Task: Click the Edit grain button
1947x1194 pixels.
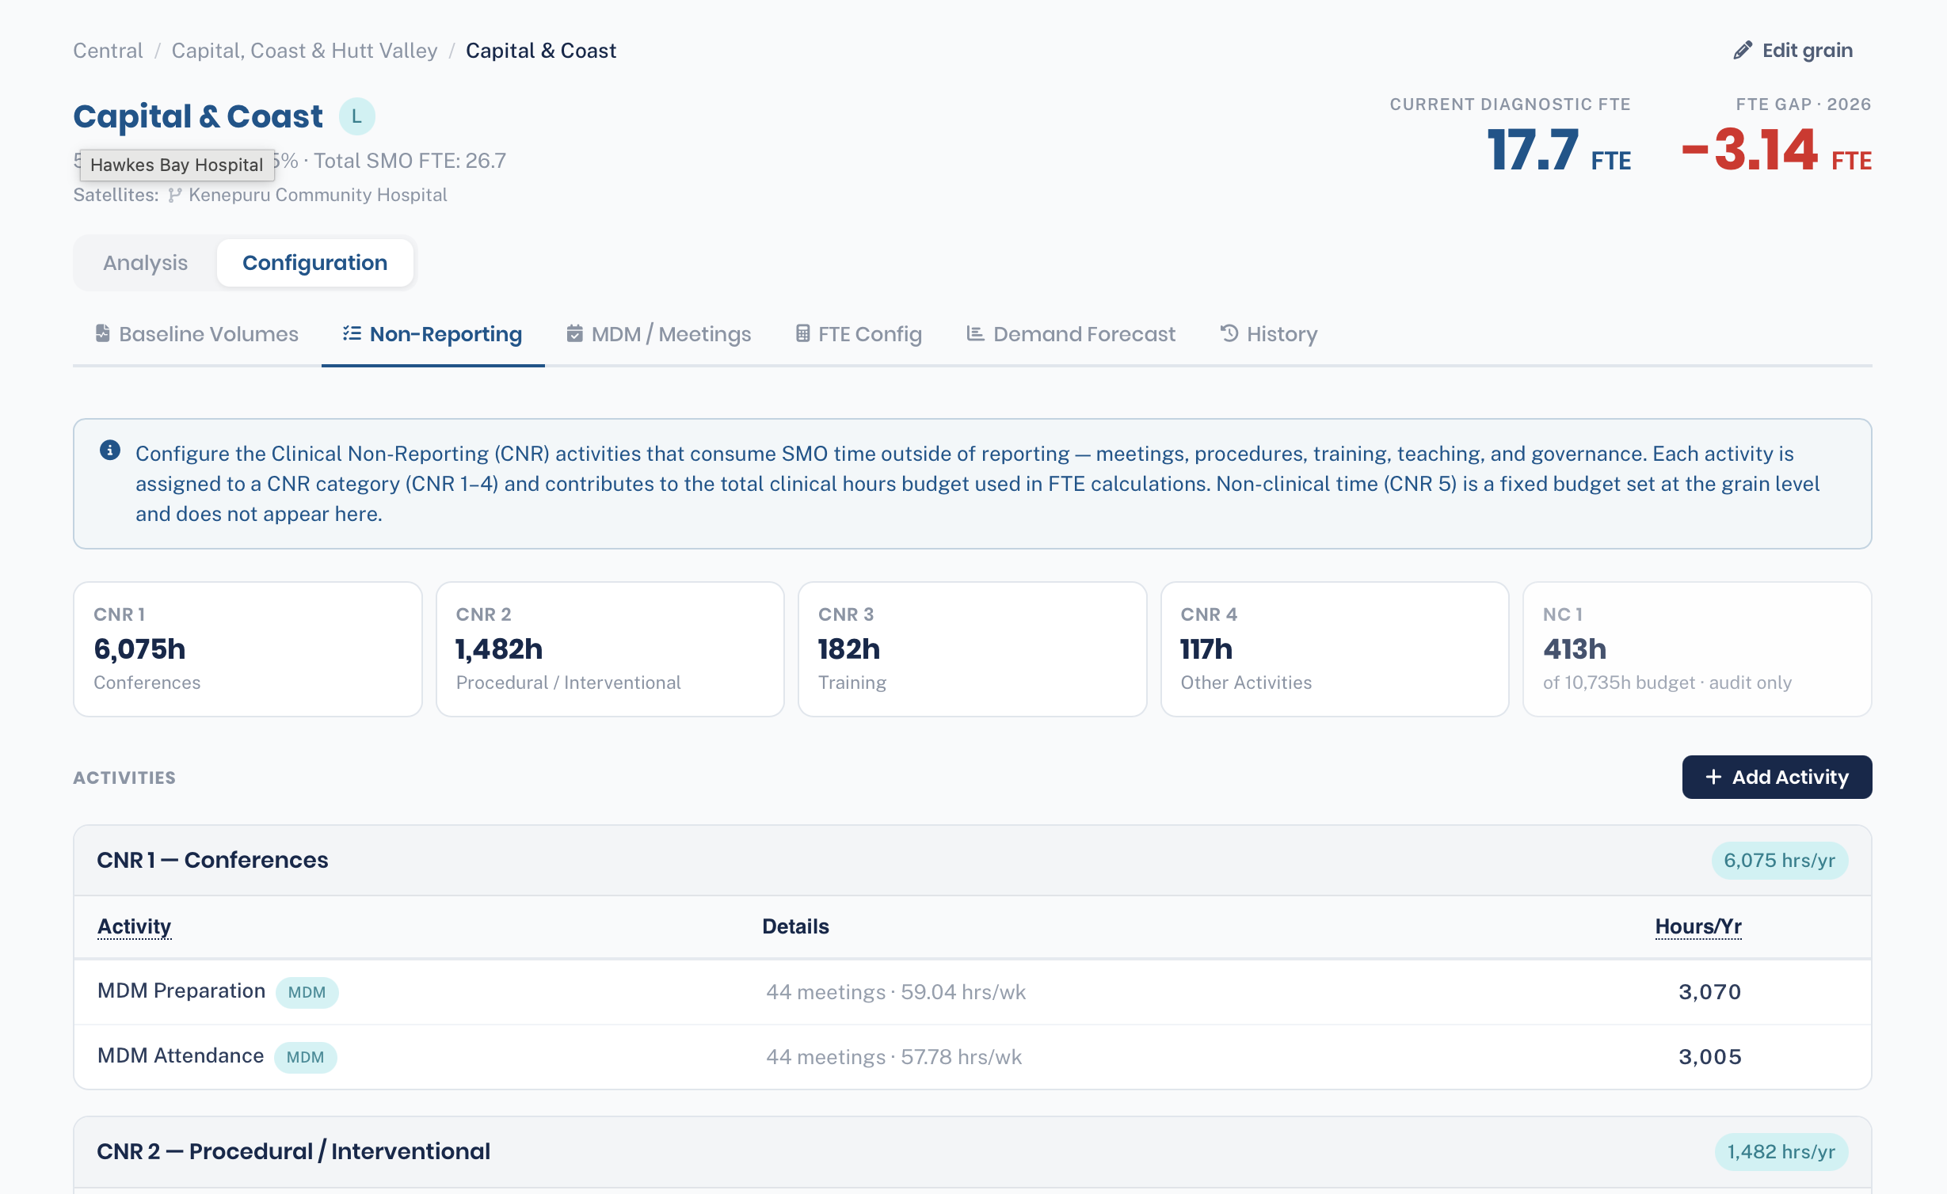Action: (x=1793, y=51)
